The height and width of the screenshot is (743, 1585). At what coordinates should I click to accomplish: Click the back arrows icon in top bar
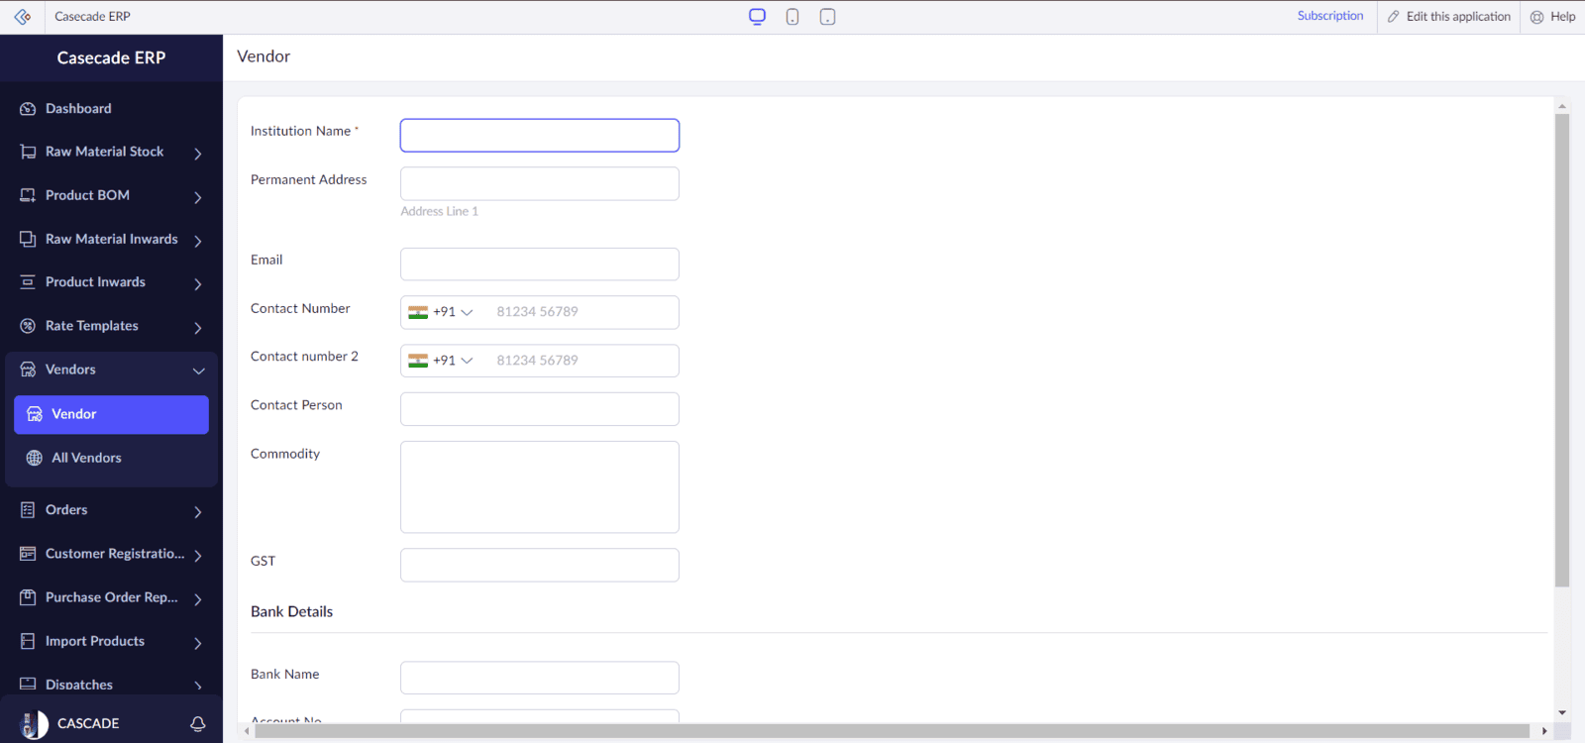pyautogui.click(x=23, y=17)
